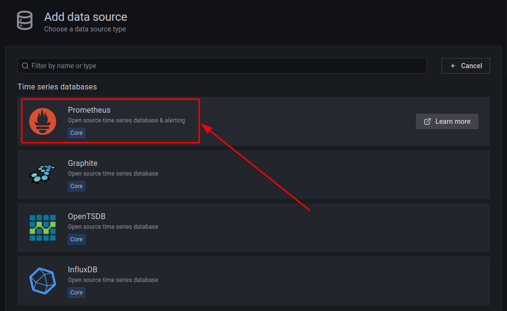Click the OpenTSDB grid logo

click(43, 227)
